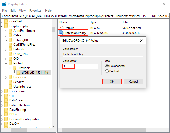Select the (Default) value name
The image size is (170, 133).
69,28
